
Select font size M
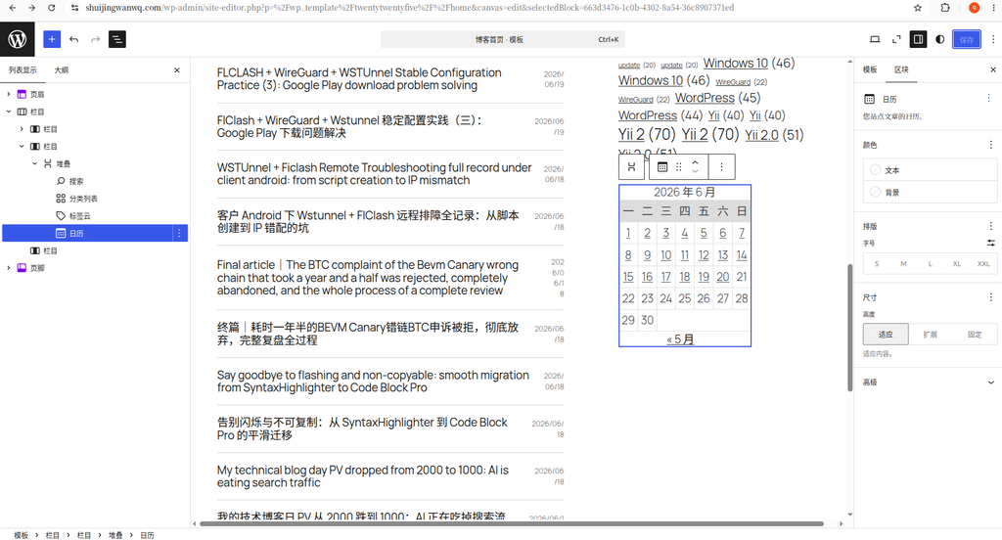[x=903, y=263]
